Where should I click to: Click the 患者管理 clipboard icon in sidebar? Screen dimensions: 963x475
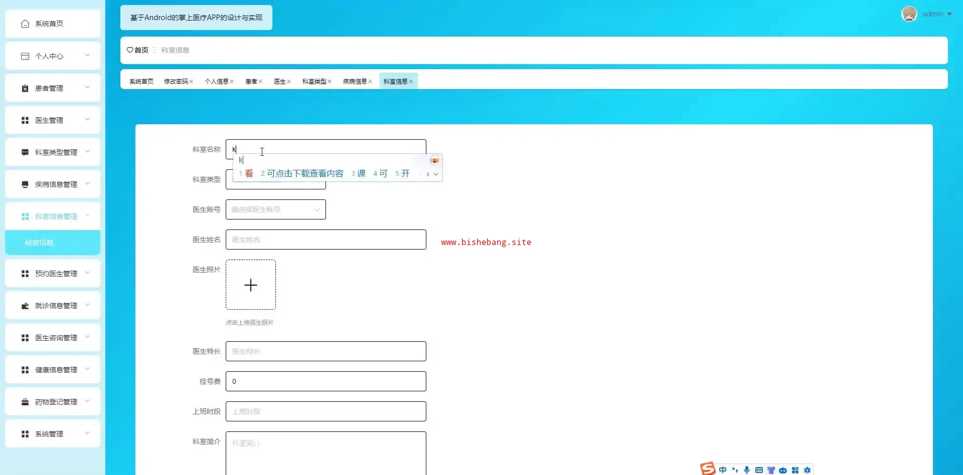tap(25, 88)
